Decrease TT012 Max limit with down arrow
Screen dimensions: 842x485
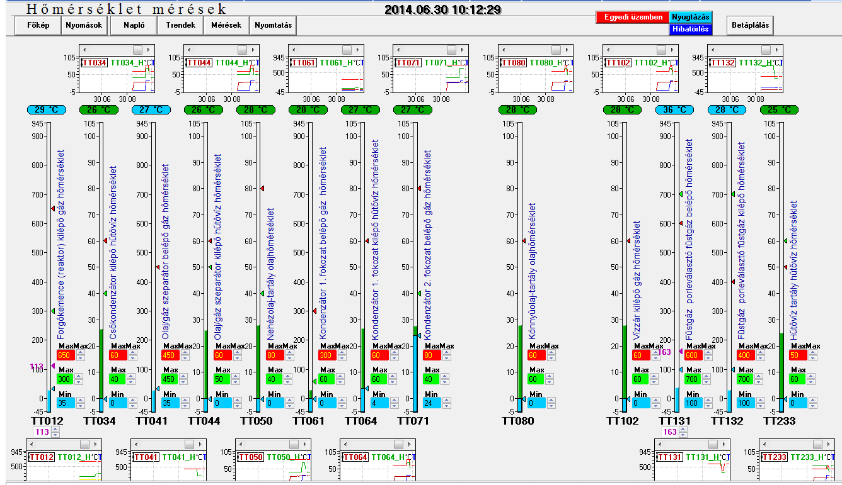[79, 382]
